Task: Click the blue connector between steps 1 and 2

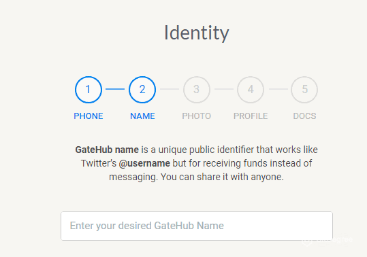Action: pyautogui.click(x=115, y=89)
